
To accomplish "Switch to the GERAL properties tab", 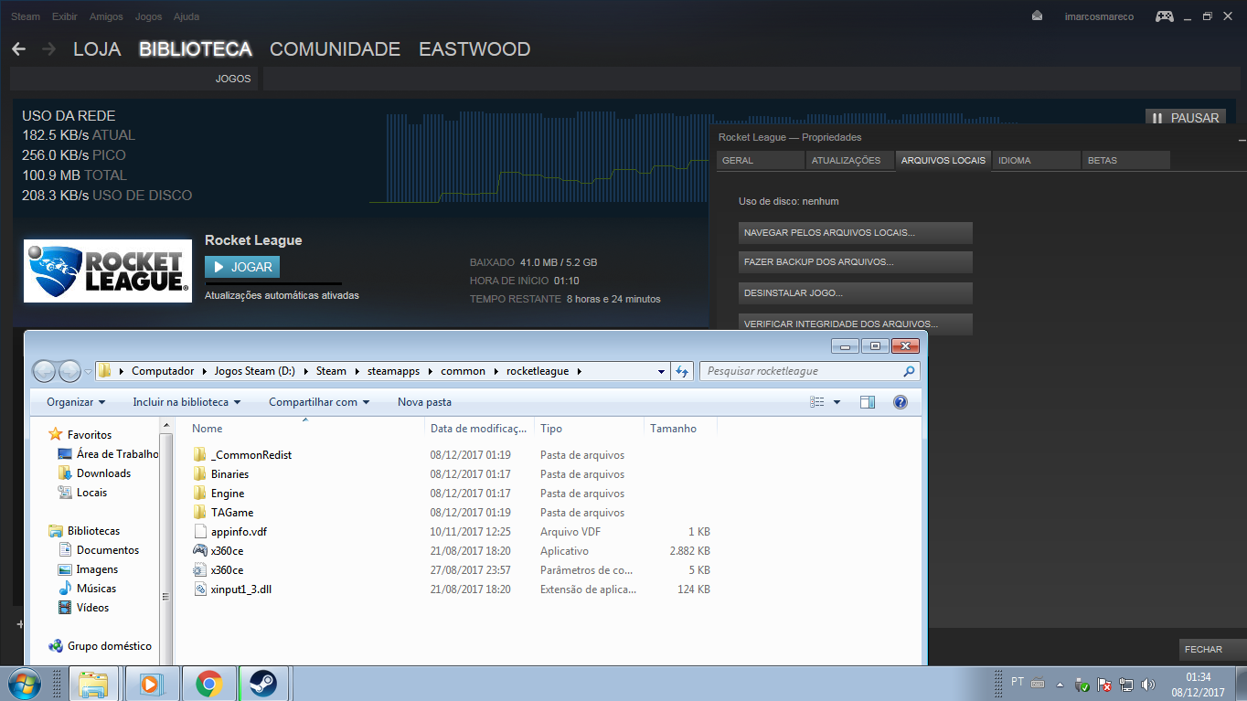I will 760,160.
